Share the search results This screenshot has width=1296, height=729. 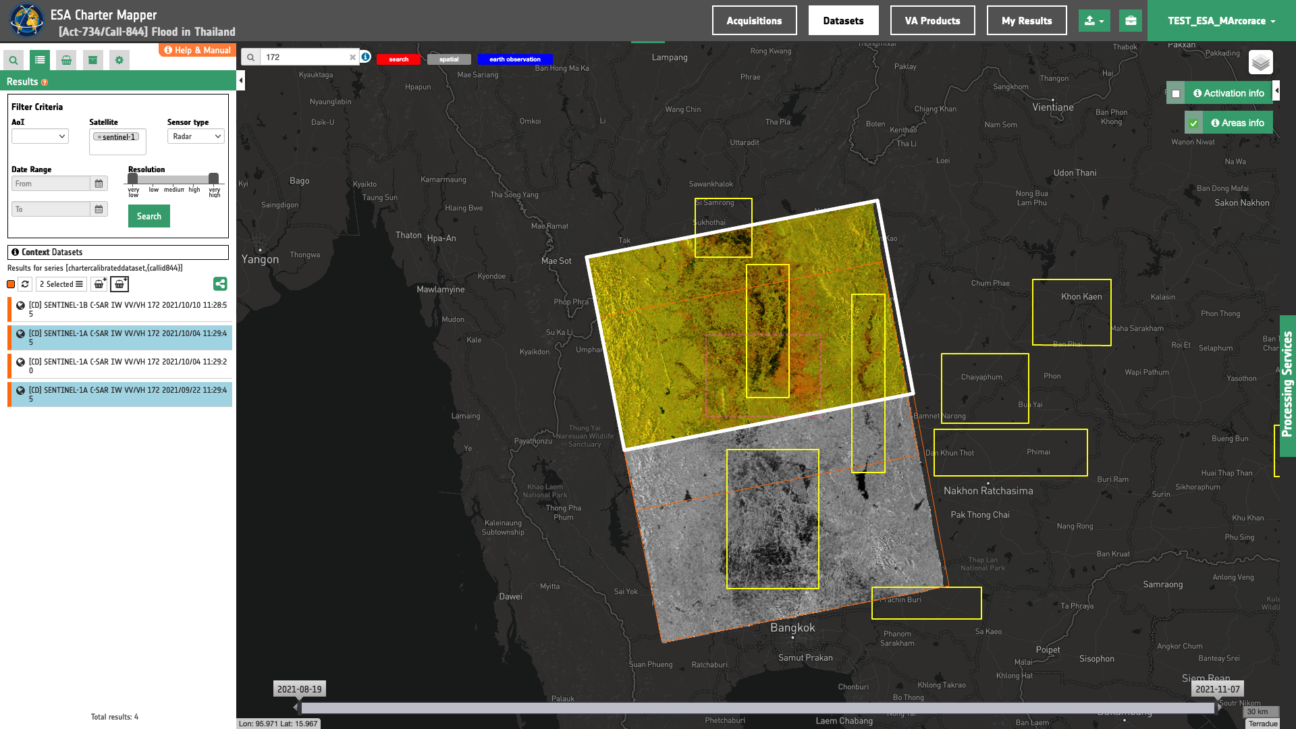(220, 284)
